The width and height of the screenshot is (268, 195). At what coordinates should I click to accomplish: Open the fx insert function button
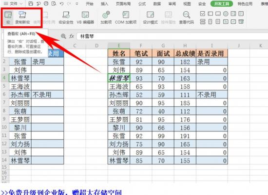click(x=72, y=36)
